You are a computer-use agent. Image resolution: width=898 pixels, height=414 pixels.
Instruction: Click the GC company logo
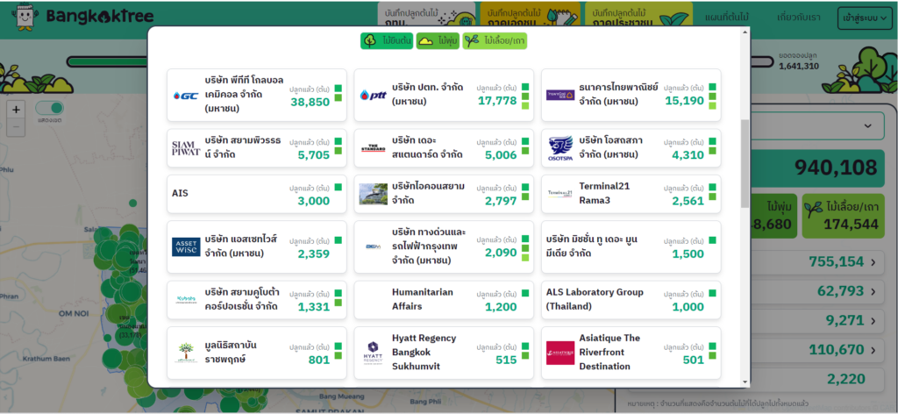186,96
